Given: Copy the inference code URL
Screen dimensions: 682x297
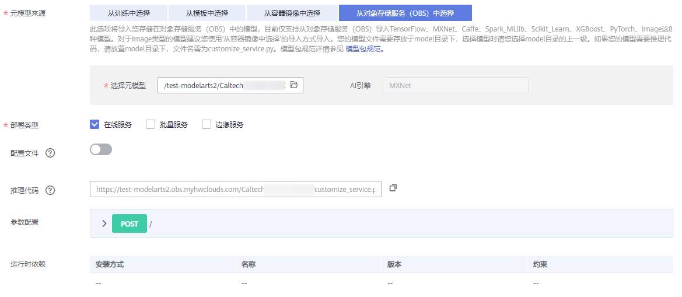Looking at the screenshot, I should click(x=393, y=188).
